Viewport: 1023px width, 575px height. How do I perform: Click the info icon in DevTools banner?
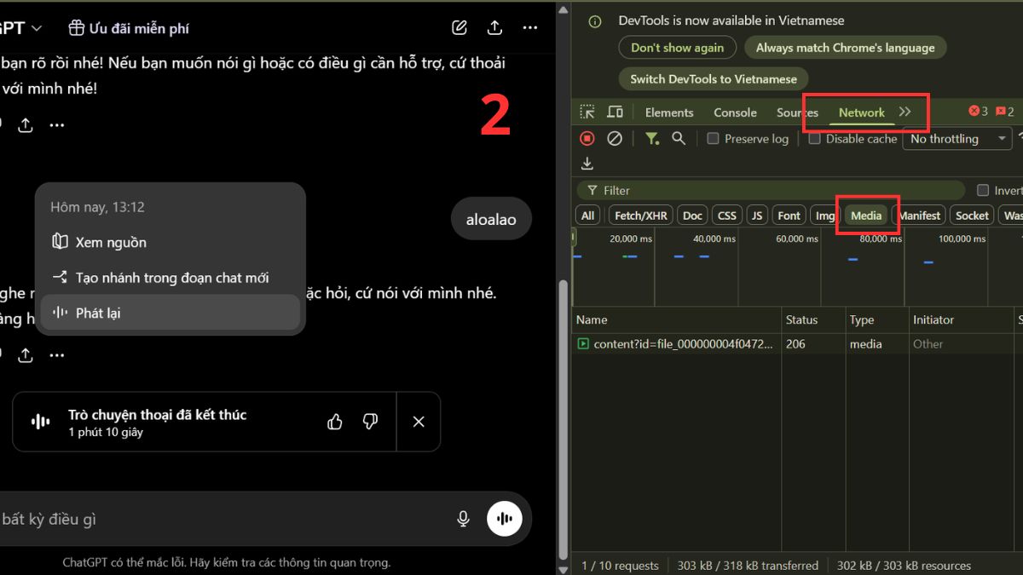click(x=595, y=21)
